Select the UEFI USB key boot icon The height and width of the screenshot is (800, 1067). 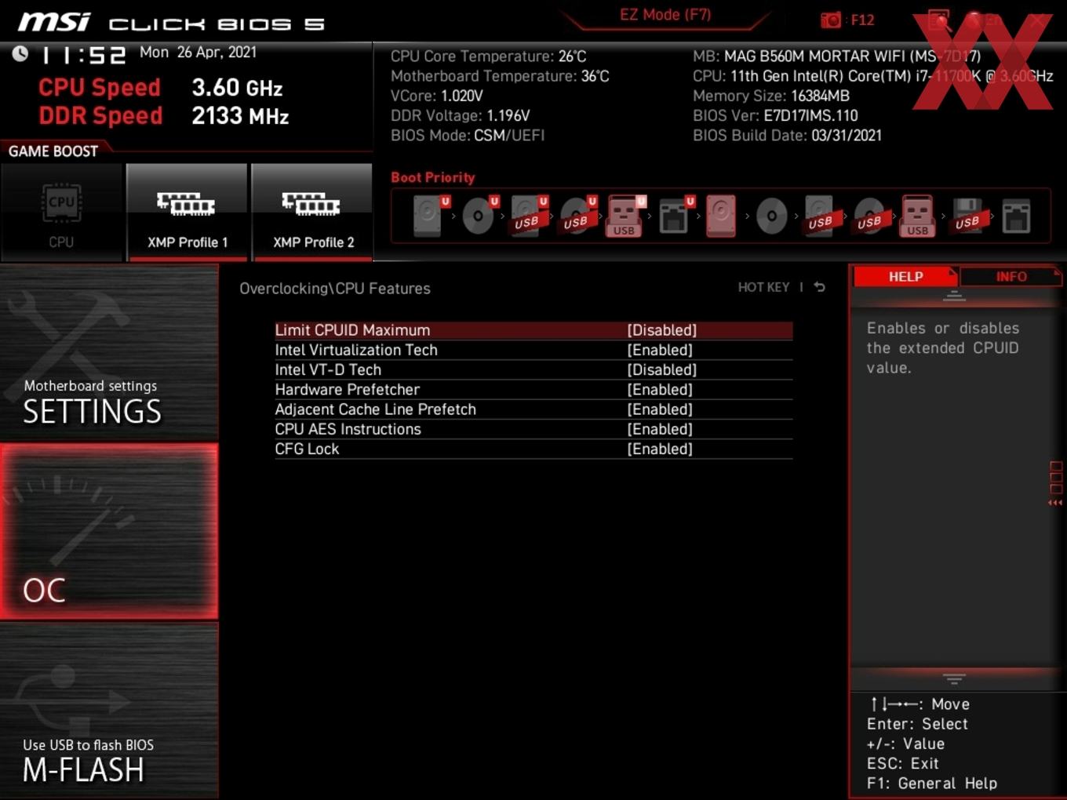[625, 216]
